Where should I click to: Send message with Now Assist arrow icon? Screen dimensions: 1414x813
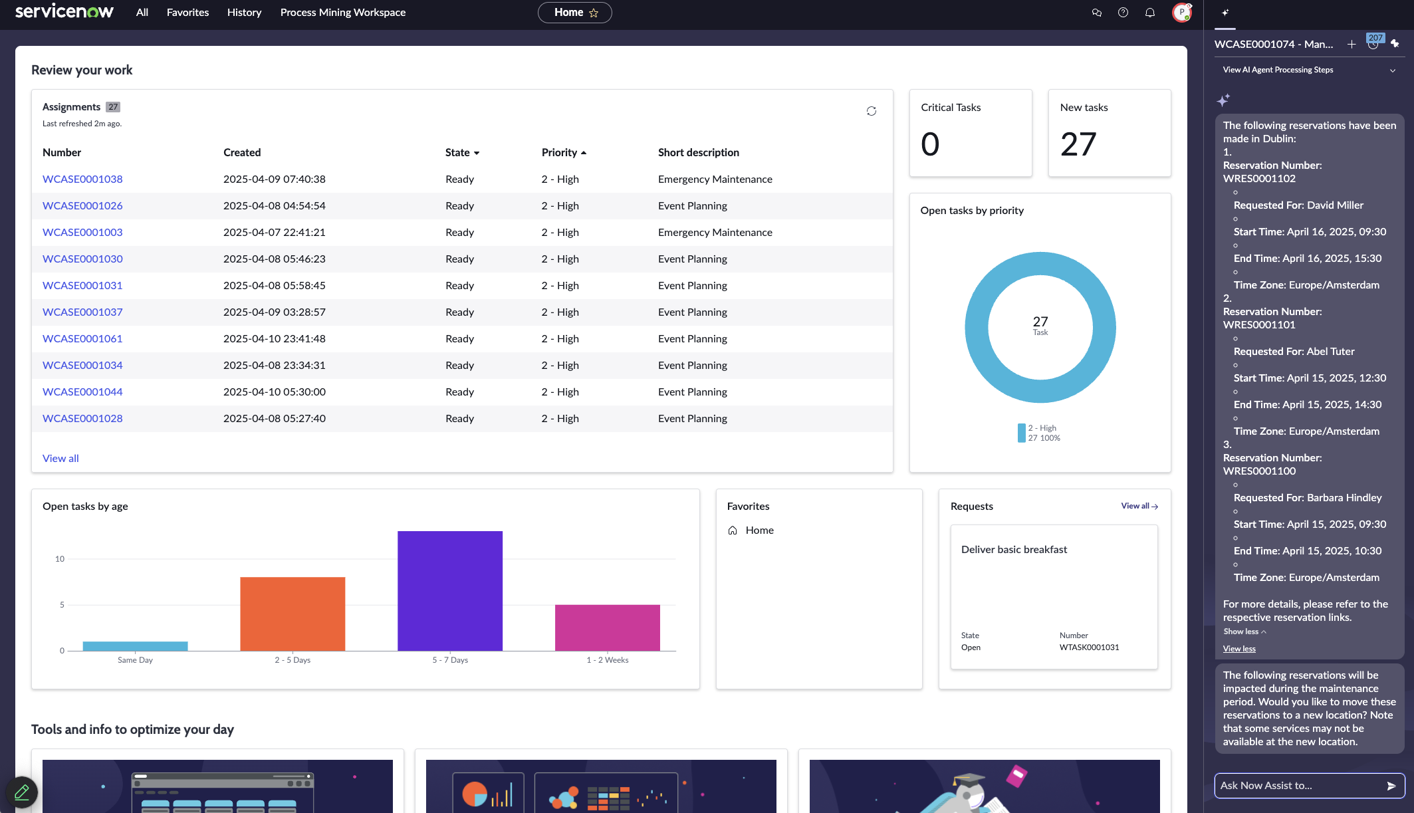pyautogui.click(x=1391, y=786)
